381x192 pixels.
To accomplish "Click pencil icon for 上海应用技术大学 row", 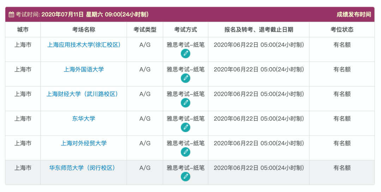I will (186, 54).
